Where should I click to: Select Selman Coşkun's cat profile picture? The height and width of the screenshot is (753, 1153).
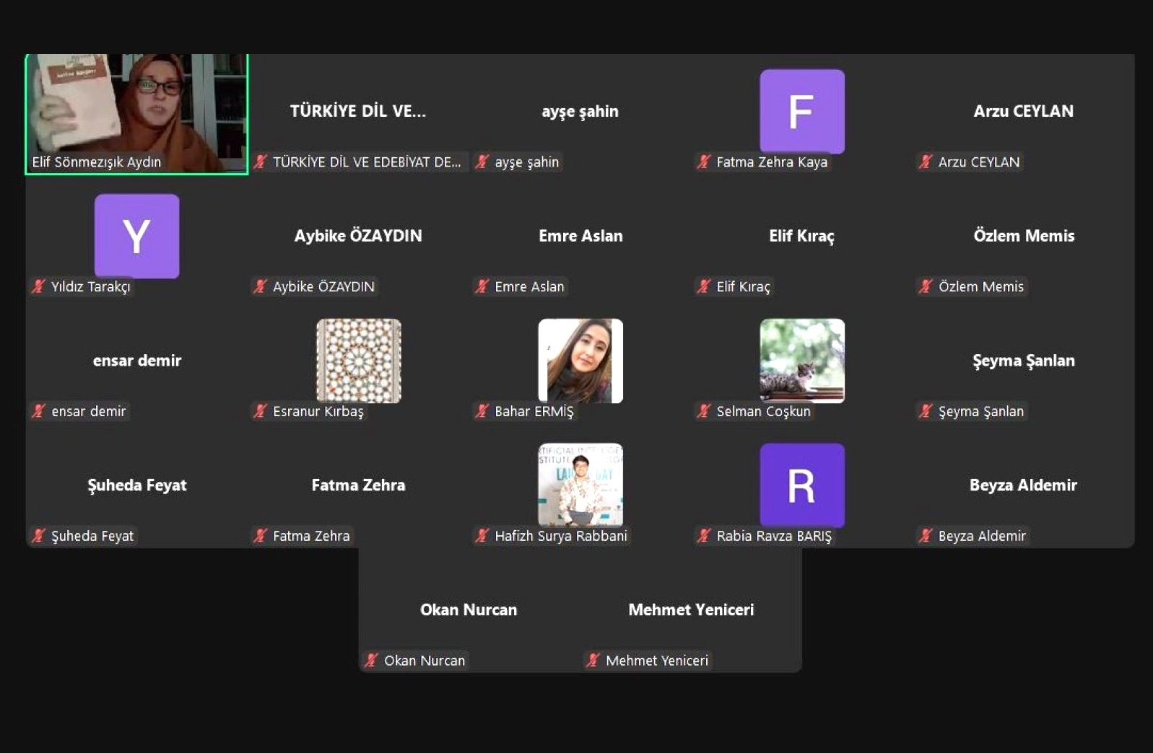click(801, 360)
